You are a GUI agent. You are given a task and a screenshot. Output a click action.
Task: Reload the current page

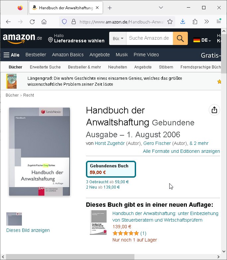pyautogui.click(x=32, y=22)
